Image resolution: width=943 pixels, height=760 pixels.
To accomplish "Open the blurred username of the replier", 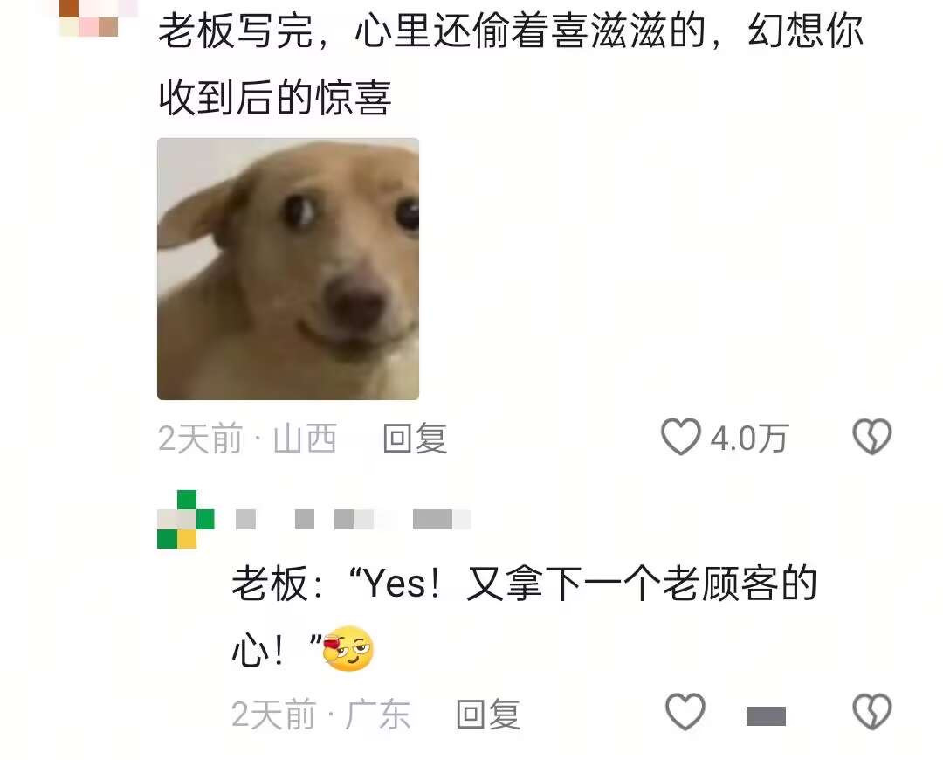I will click(353, 519).
